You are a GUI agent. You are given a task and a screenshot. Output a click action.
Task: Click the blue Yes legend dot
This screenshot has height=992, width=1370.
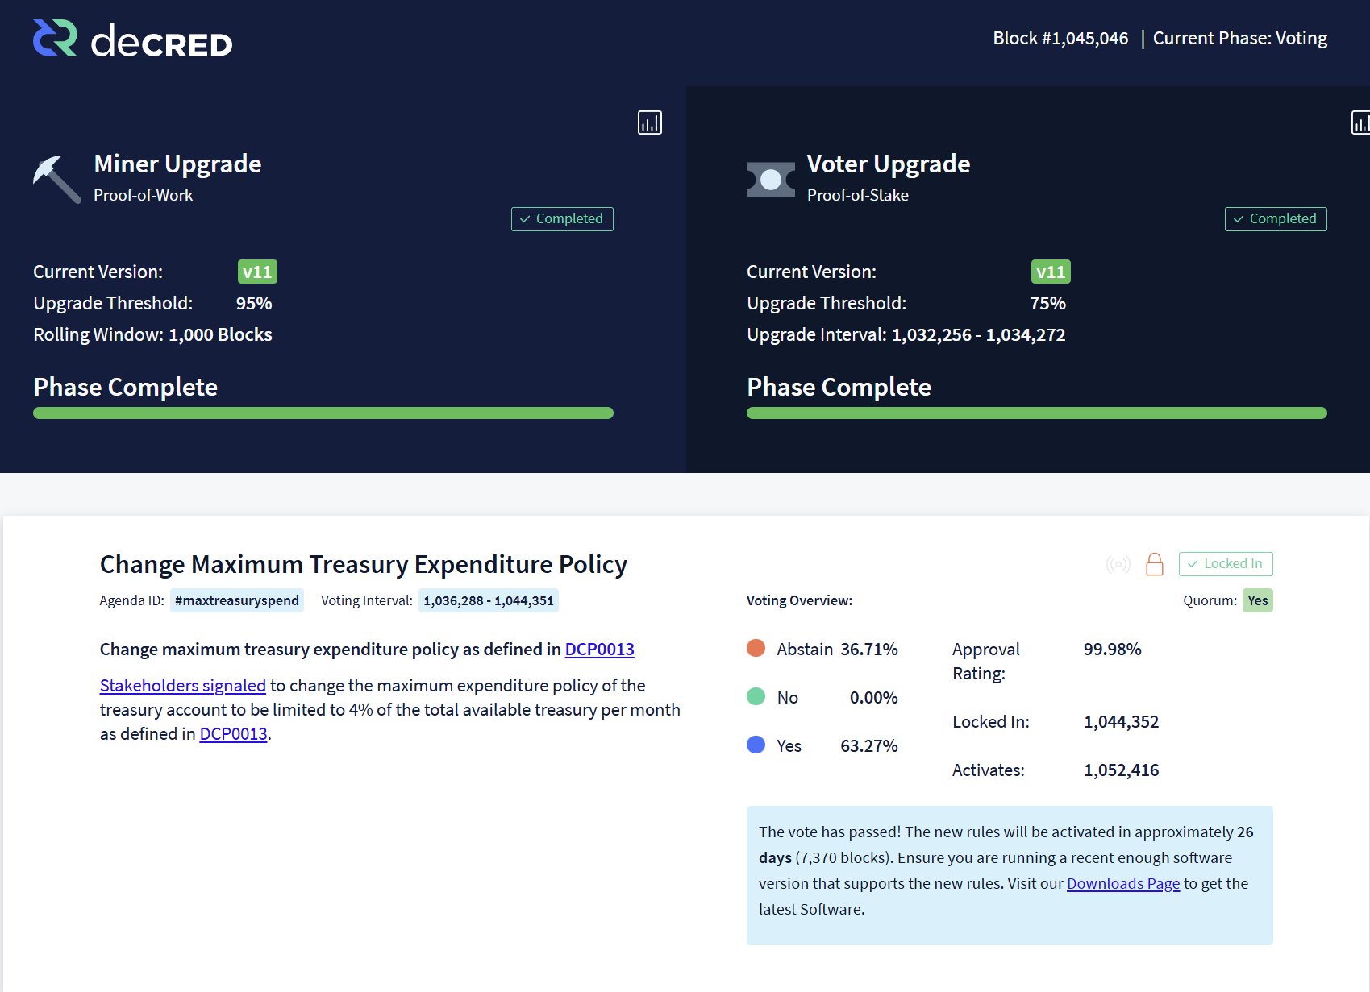click(x=756, y=745)
